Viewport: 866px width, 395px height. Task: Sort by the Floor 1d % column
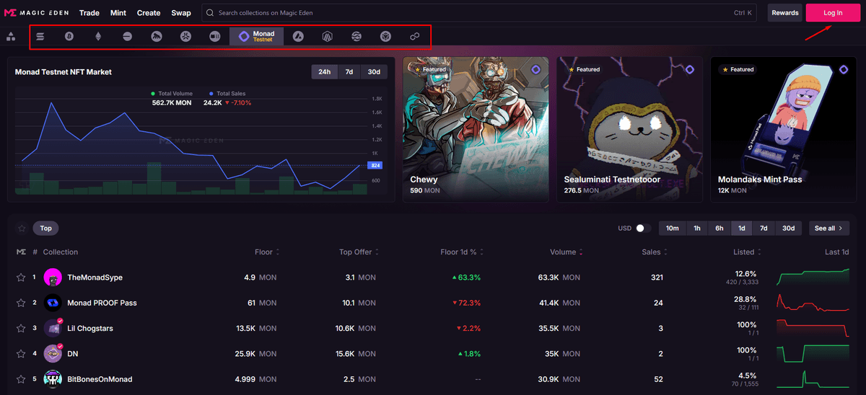coord(462,252)
